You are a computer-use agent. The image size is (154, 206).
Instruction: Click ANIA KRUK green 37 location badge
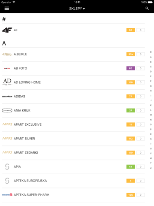tap(130, 110)
